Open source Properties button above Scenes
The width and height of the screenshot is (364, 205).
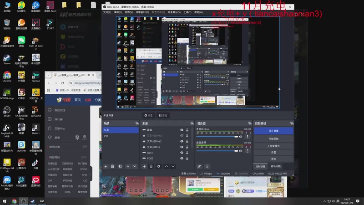pyautogui.click(x=149, y=115)
